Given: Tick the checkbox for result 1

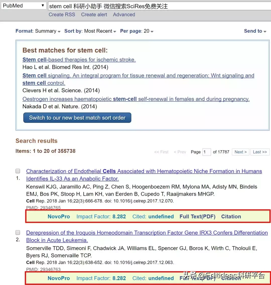Looking at the screenshot, I should pos(18,171).
